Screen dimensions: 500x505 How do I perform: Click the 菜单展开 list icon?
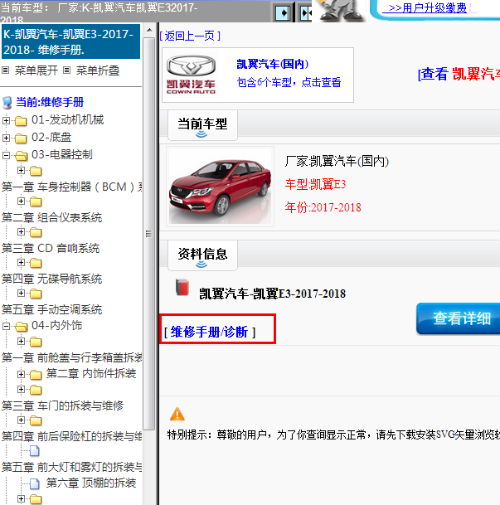point(6,70)
